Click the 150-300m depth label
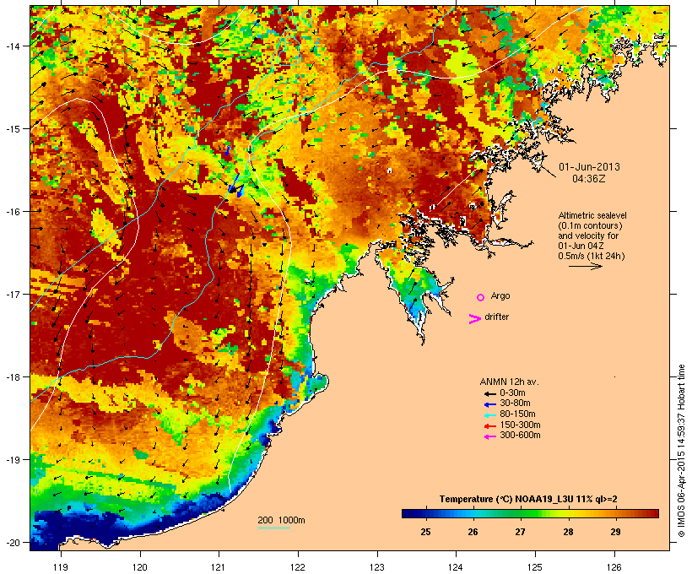Image resolution: width=692 pixels, height=574 pixels. tap(520, 425)
